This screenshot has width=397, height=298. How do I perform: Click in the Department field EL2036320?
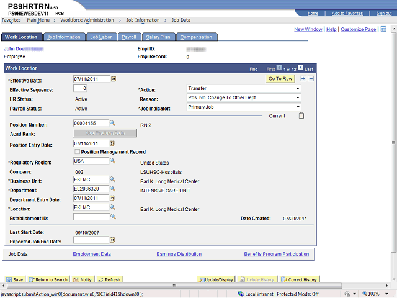[91, 189]
